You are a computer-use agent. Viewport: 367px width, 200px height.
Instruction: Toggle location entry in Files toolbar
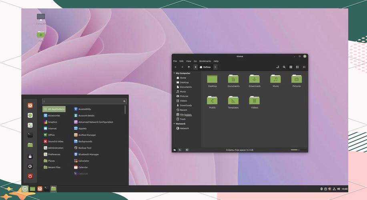278,67
